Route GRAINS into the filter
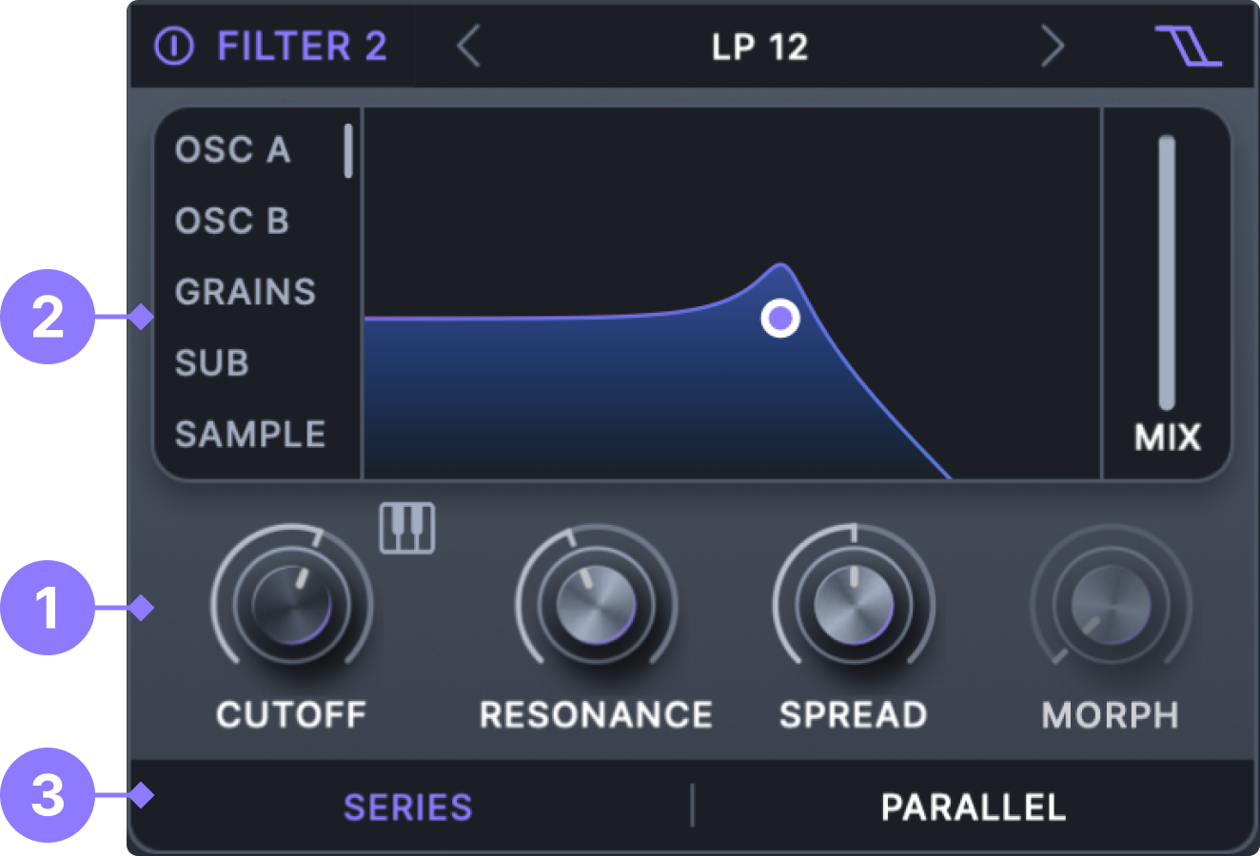The height and width of the screenshot is (856, 1260). coord(245,292)
